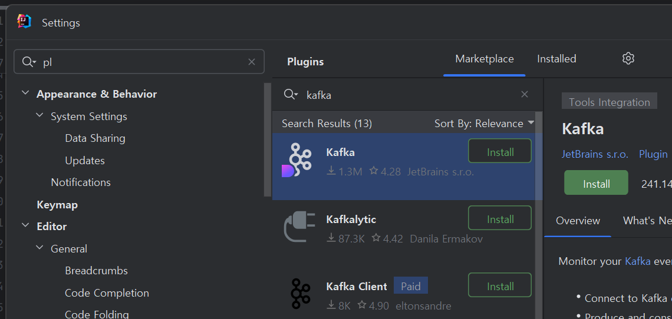The image size is (672, 319).
Task: Open plugin search history magnifier icon
Action: (x=291, y=95)
